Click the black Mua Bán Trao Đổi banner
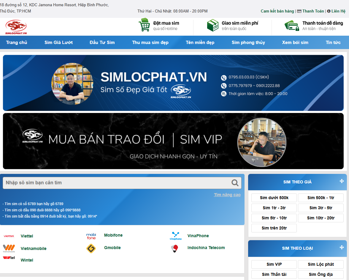Viewport: 349px width, 280px height. coord(173,141)
